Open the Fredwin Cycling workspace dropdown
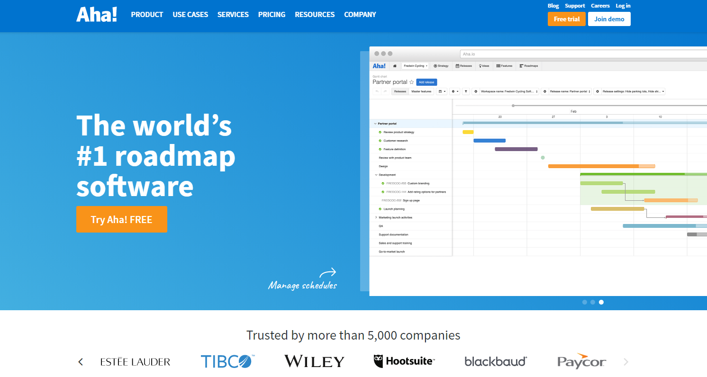This screenshot has width=707, height=377. click(x=415, y=66)
